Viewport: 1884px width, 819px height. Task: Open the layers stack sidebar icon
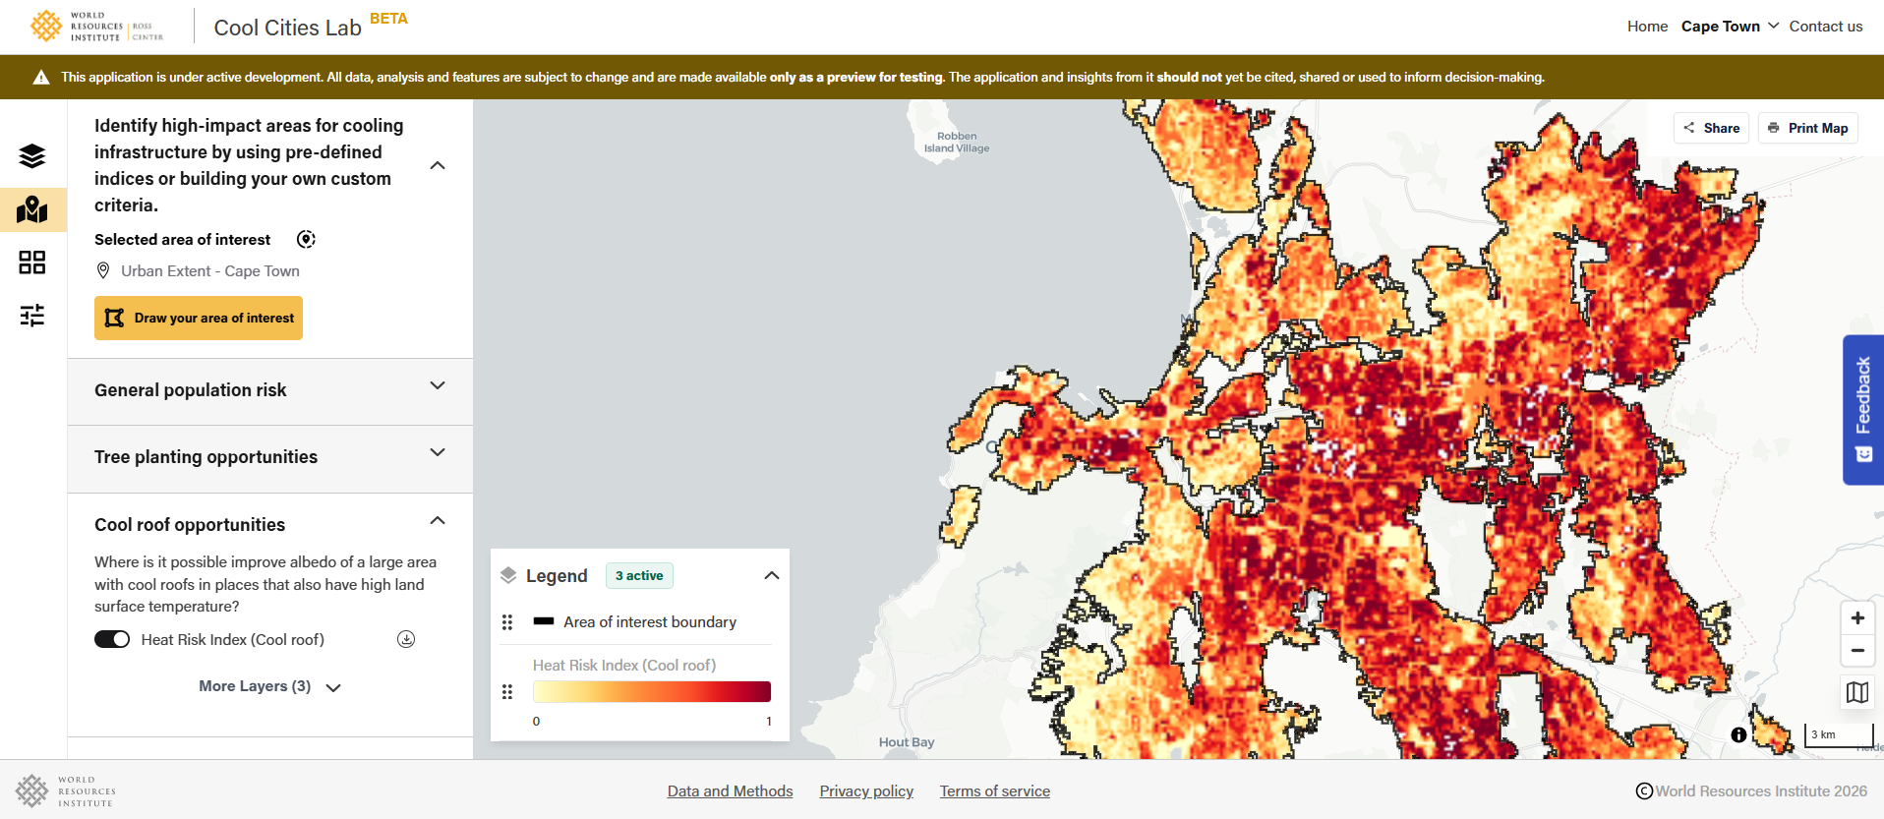pos(32,156)
